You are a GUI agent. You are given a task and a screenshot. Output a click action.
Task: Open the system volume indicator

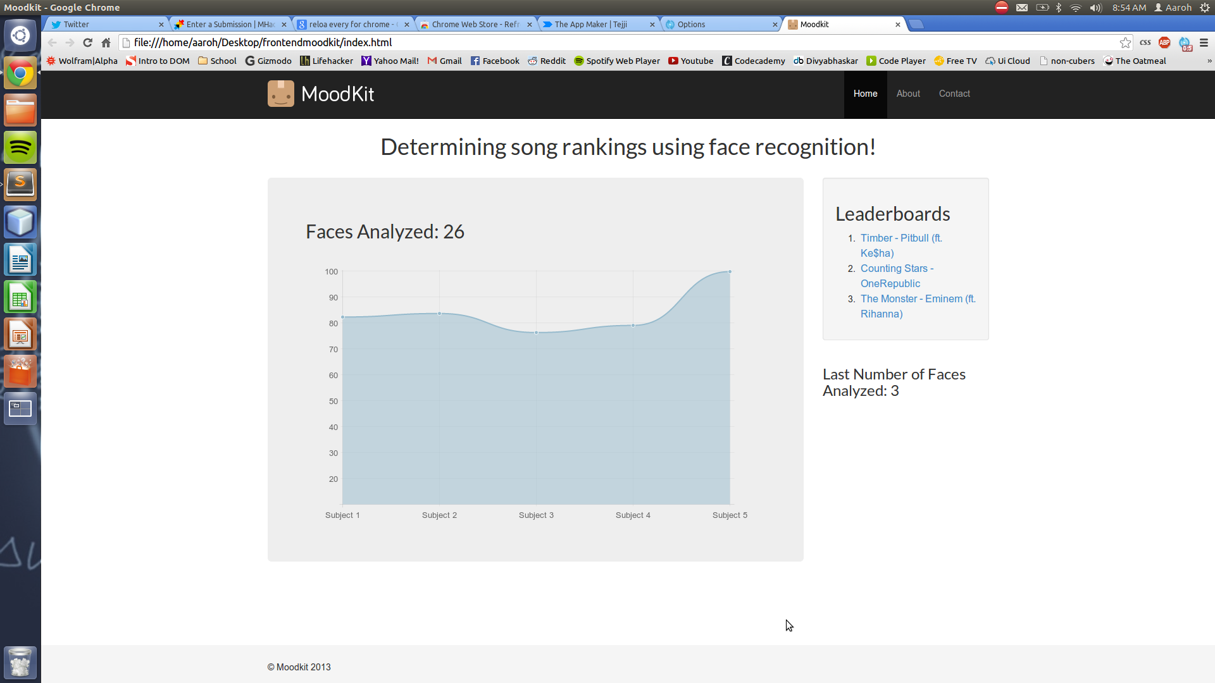click(1096, 8)
